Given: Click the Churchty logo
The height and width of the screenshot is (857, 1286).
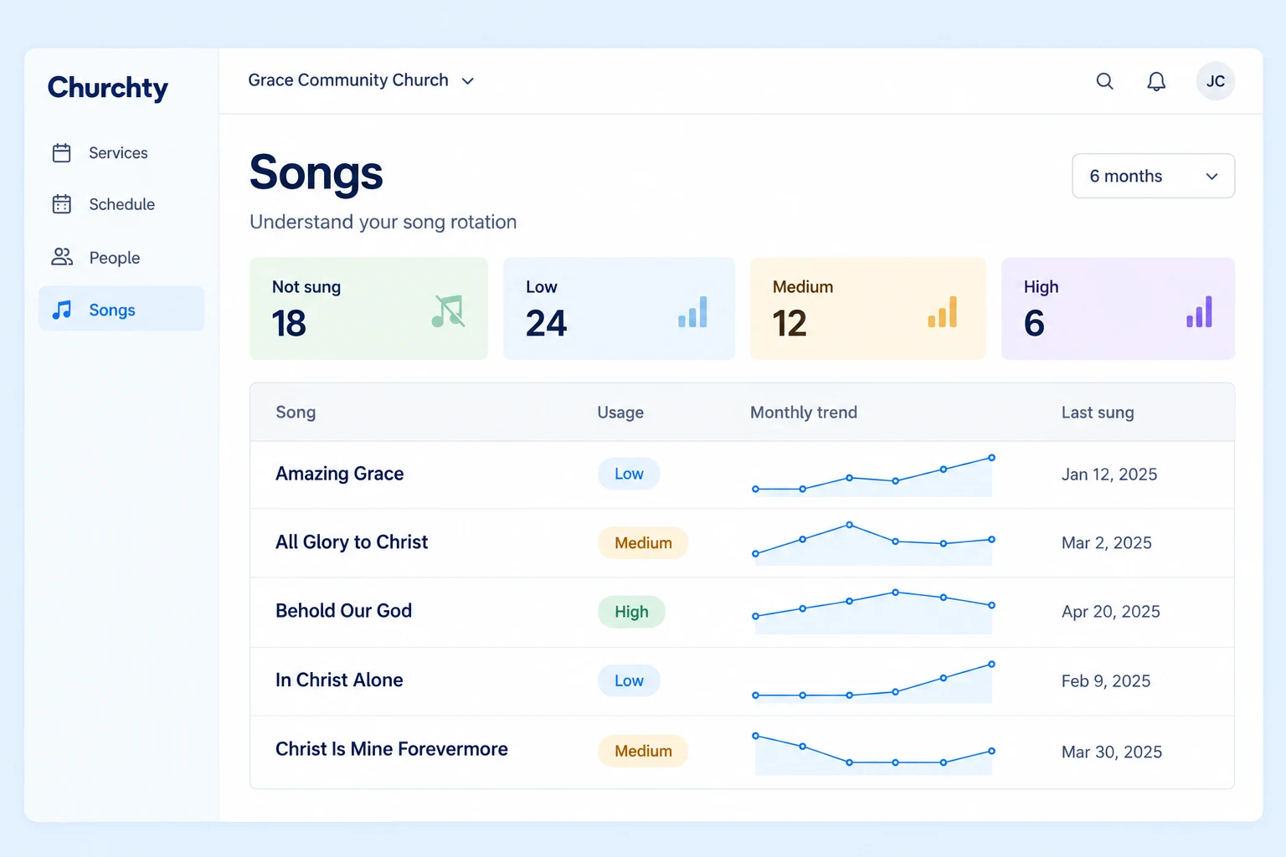Looking at the screenshot, I should click(x=108, y=88).
